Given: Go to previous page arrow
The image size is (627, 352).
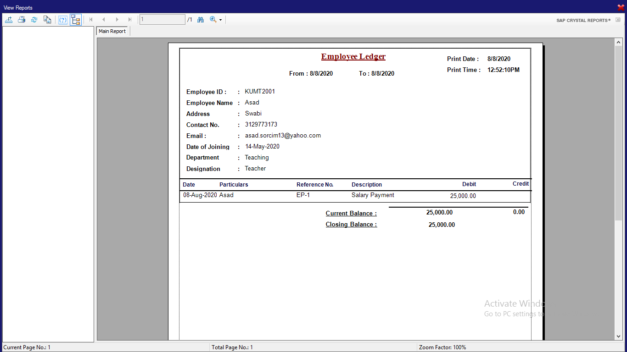Looking at the screenshot, I should 104,20.
